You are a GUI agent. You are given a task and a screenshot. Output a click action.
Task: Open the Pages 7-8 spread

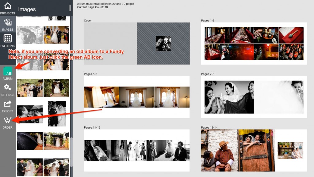click(x=254, y=97)
